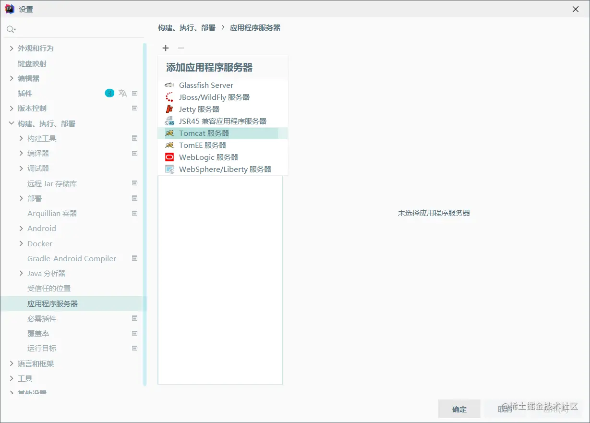Select the Glassfish Server fish icon
The width and height of the screenshot is (590, 423).
tap(169, 85)
